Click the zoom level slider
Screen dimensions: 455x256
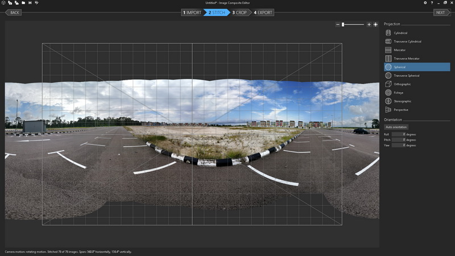click(353, 24)
